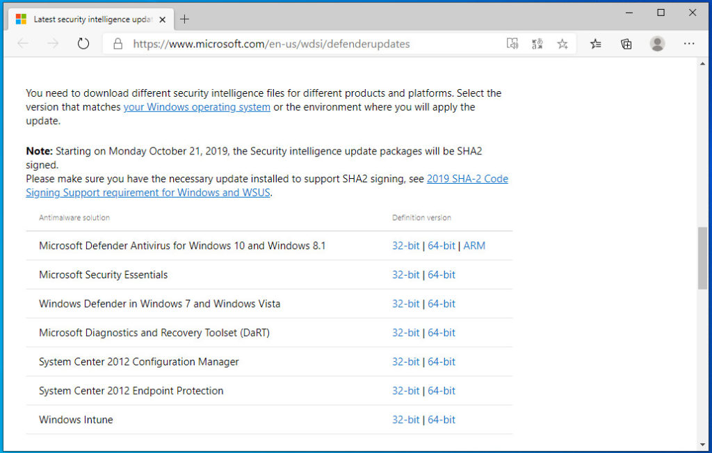Start Read aloud from the toolbar
The width and height of the screenshot is (712, 453).
pyautogui.click(x=512, y=43)
